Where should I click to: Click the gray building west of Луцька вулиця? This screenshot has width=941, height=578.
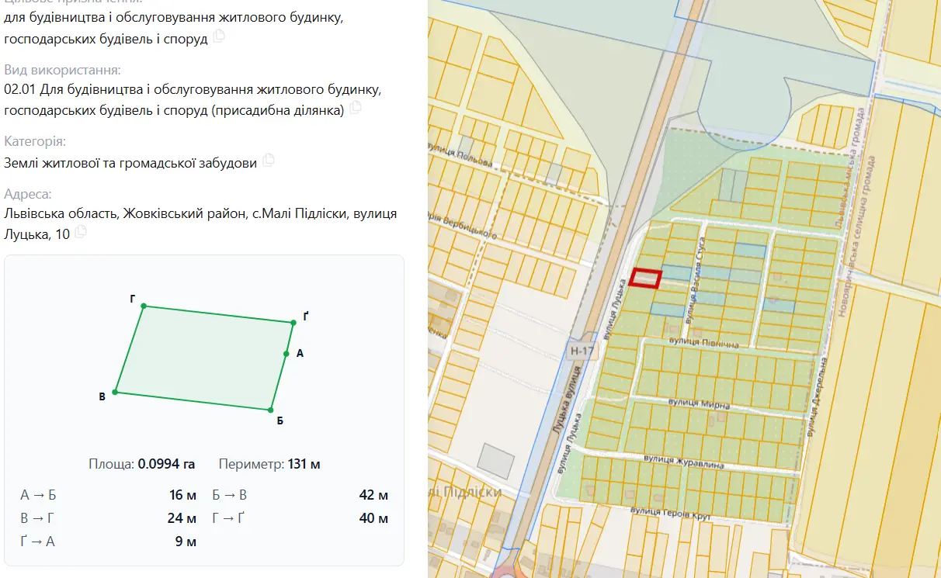point(496,460)
